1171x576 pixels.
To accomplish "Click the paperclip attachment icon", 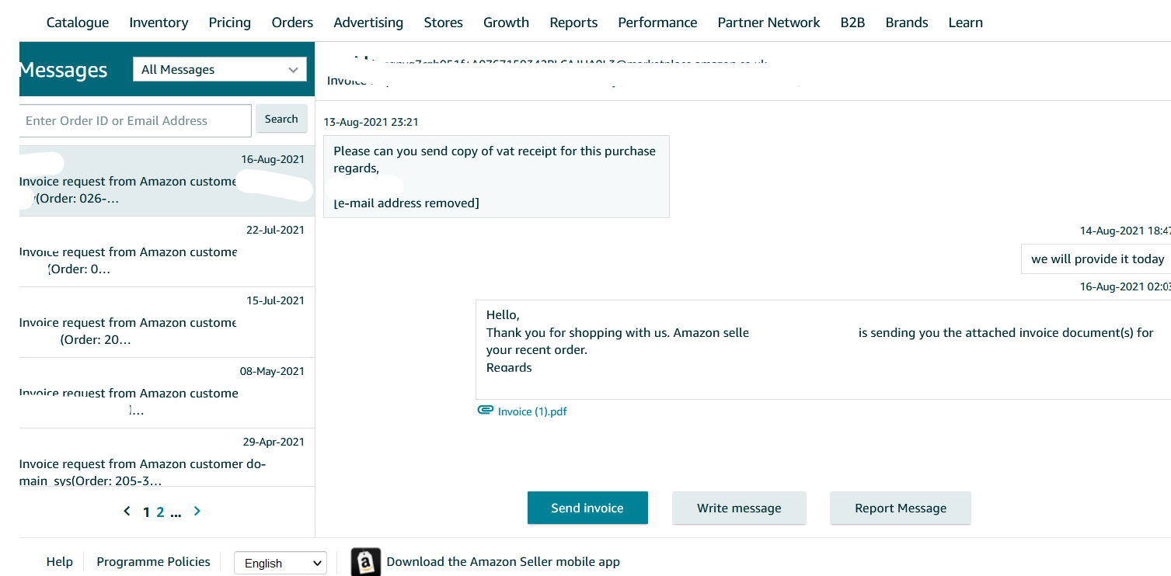I will (x=485, y=411).
